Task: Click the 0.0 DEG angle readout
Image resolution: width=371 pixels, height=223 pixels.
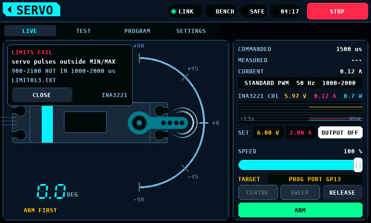Action: click(x=57, y=191)
